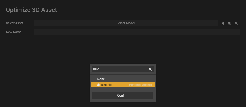Click the 'Confirm' text in the popup
The width and height of the screenshot is (246, 107).
coord(123,96)
